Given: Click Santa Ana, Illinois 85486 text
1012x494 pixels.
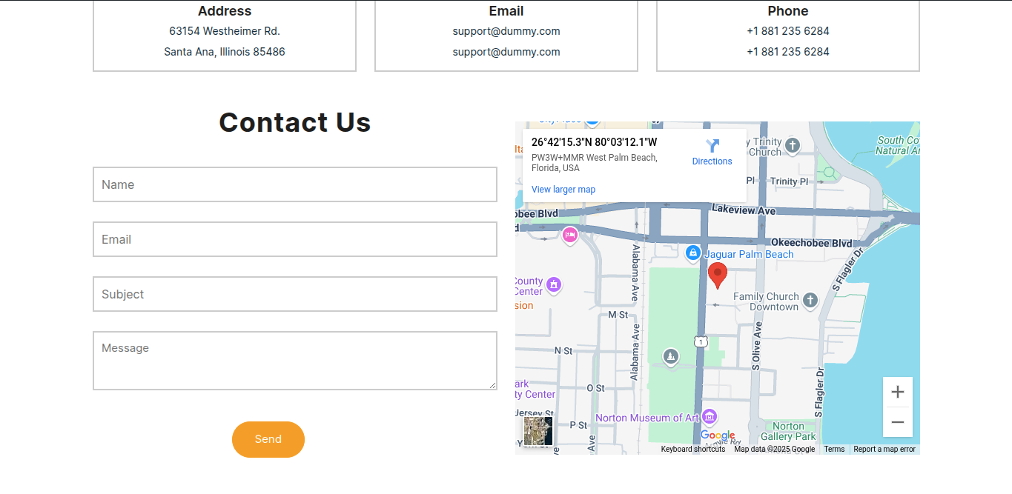Looking at the screenshot, I should click(225, 52).
